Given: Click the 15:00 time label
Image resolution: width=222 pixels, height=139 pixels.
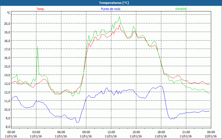Looking at the screenshot, I should (136, 132).
